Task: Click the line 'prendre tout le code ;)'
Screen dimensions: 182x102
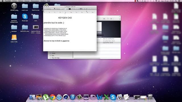Action: pos(54,23)
